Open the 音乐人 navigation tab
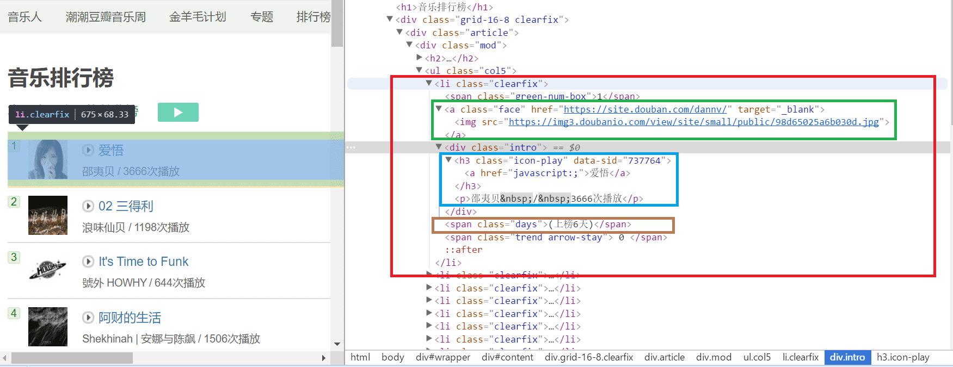This screenshot has width=953, height=367. [25, 17]
